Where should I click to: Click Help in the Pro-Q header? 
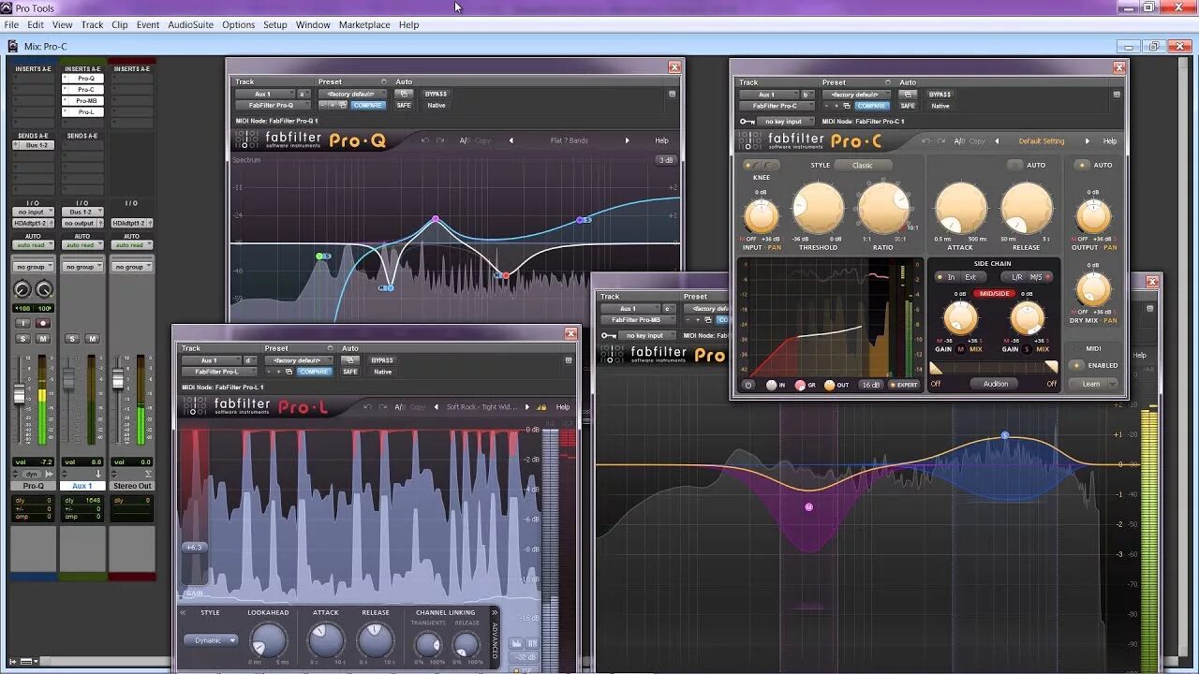(x=661, y=140)
